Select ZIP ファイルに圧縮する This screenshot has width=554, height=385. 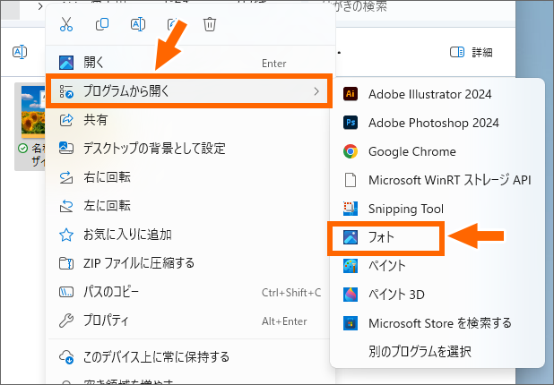[190, 263]
